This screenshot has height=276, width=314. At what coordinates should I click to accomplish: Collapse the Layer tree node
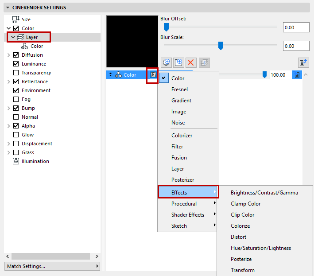coord(13,37)
